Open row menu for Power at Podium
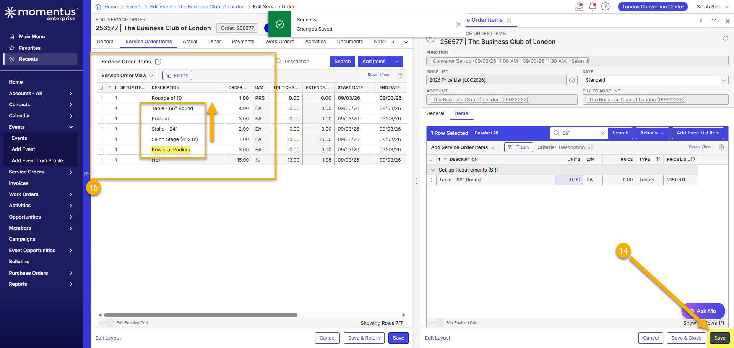The image size is (734, 348). [x=102, y=150]
